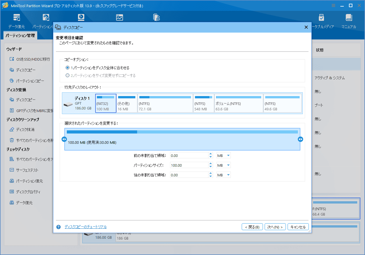Screen dimensions: 365x255
Task: Open the Disk Benchmark toolbar icon
Action: (81, 17)
